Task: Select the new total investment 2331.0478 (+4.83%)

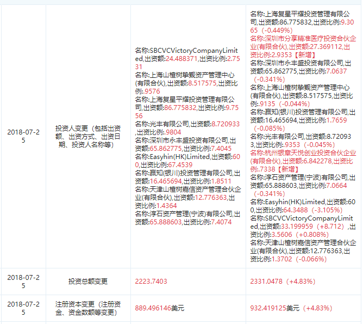Action: tap(283, 282)
